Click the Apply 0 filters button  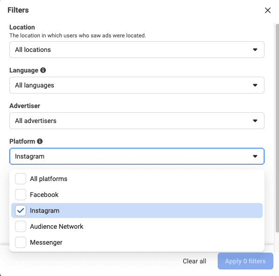pyautogui.click(x=245, y=261)
